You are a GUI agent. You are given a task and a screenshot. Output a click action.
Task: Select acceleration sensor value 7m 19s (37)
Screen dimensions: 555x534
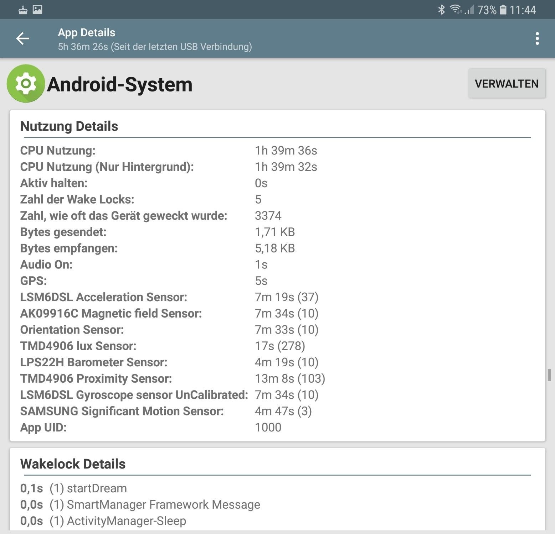[x=287, y=297]
